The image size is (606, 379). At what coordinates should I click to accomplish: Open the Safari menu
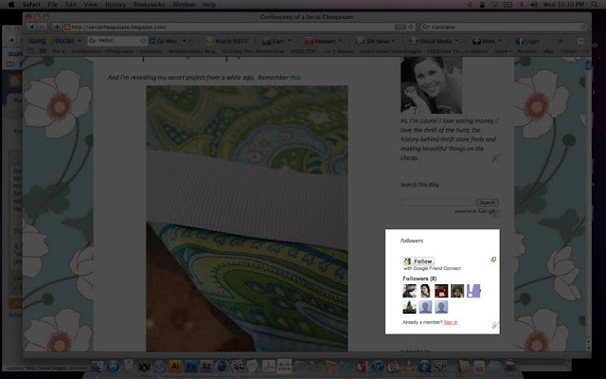(x=31, y=4)
